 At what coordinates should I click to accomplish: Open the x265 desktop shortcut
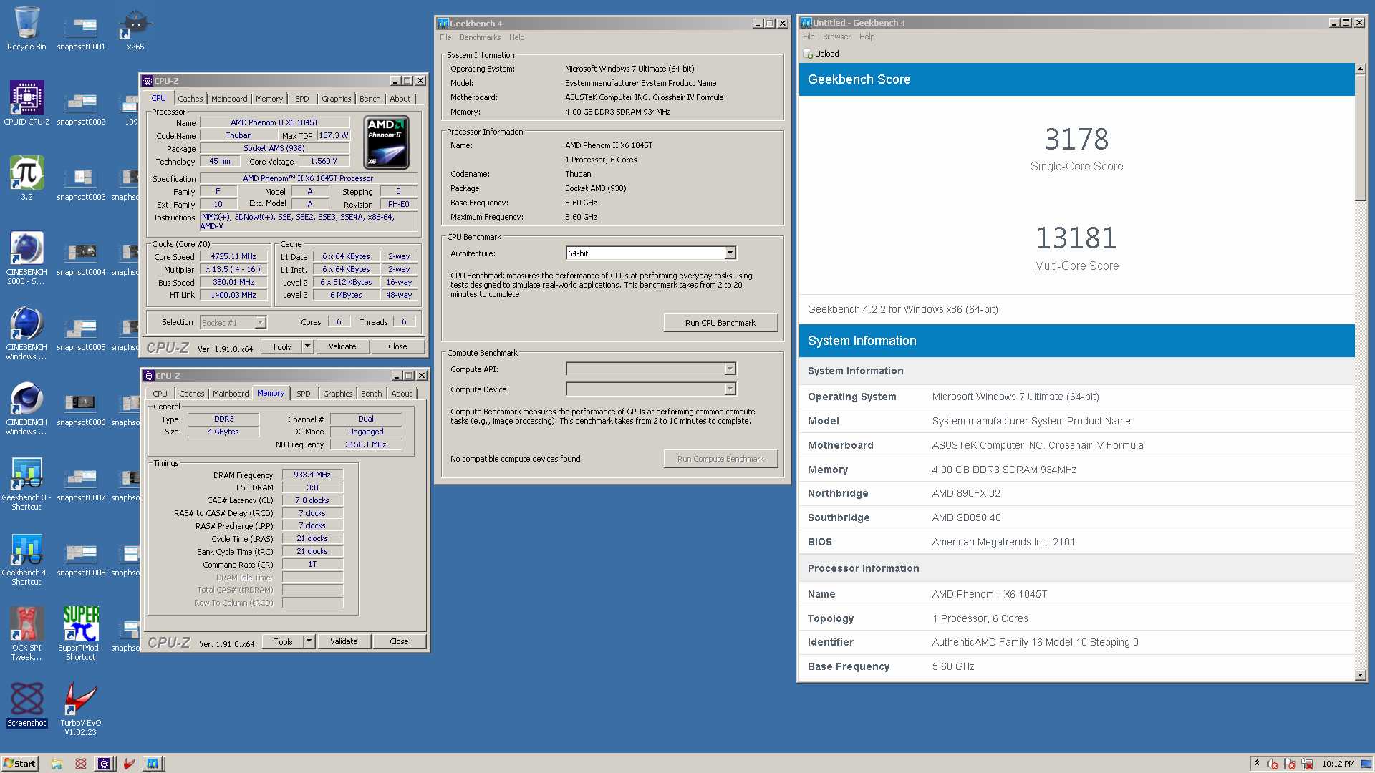135,29
